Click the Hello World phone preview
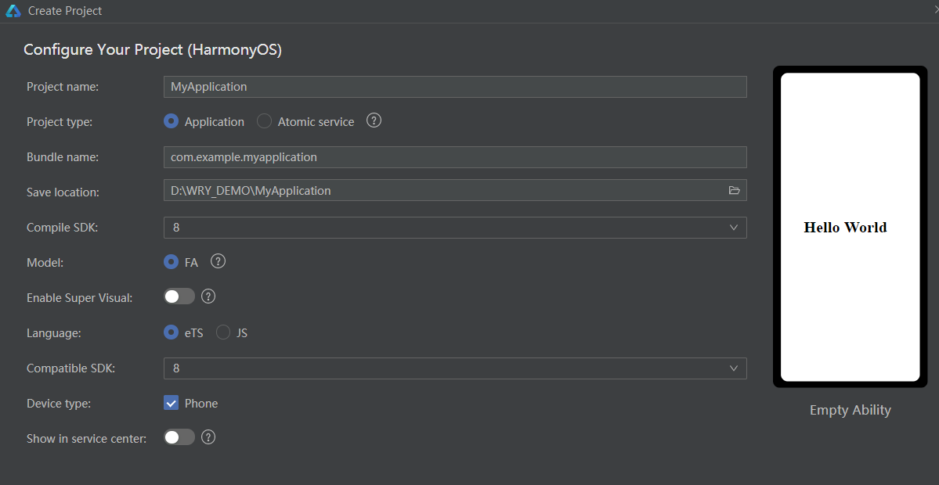Viewport: 939px width, 485px height. pos(850,227)
